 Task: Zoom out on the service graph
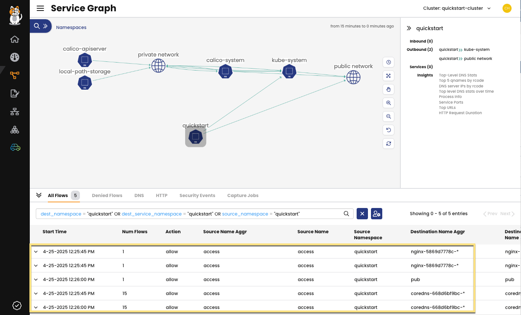(x=388, y=116)
